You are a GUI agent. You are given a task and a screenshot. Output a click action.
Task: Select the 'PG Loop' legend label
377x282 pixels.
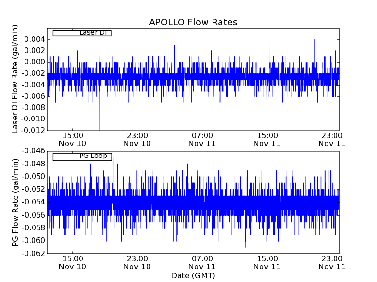point(93,156)
